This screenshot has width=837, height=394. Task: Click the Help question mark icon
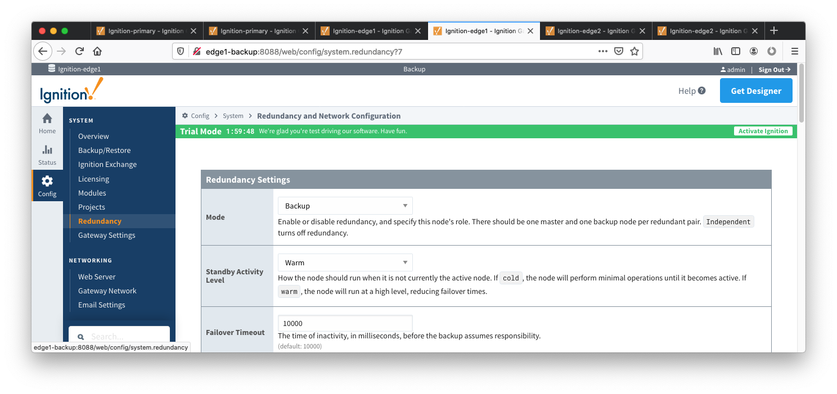click(701, 90)
